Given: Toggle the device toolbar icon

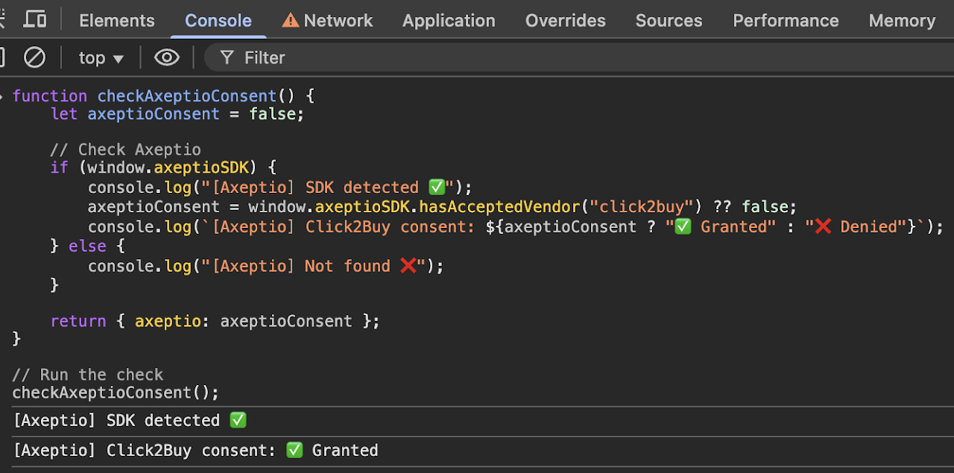Looking at the screenshot, I should (34, 20).
